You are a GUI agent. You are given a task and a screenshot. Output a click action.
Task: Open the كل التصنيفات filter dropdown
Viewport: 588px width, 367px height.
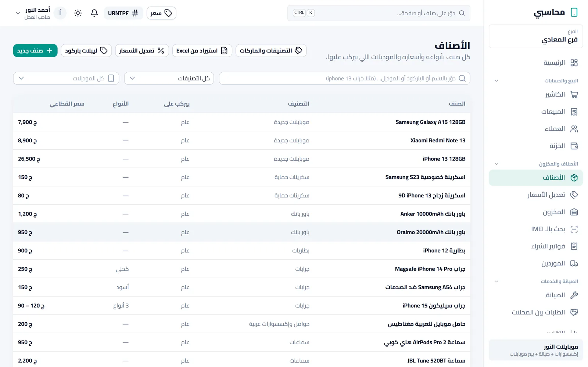coord(169,79)
